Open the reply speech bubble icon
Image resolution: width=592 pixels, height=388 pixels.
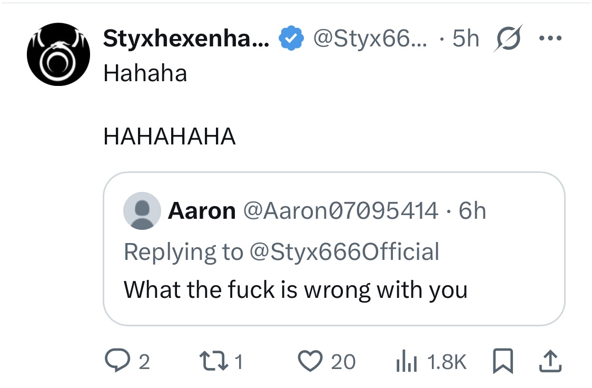coord(117,361)
